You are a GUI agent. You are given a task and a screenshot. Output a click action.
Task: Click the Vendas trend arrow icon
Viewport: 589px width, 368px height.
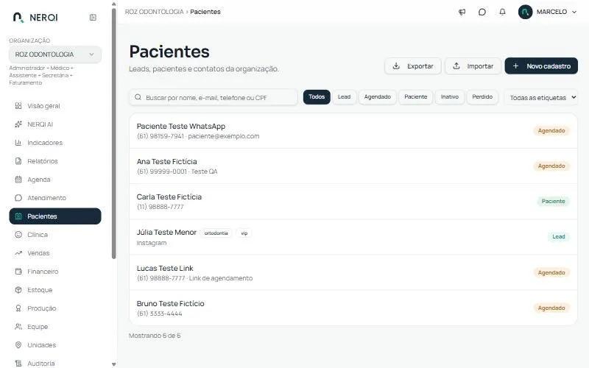(x=18, y=253)
